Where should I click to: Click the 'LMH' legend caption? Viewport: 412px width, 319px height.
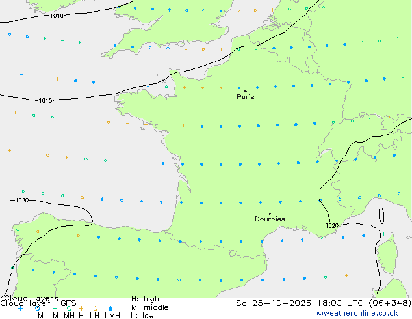(112, 316)
